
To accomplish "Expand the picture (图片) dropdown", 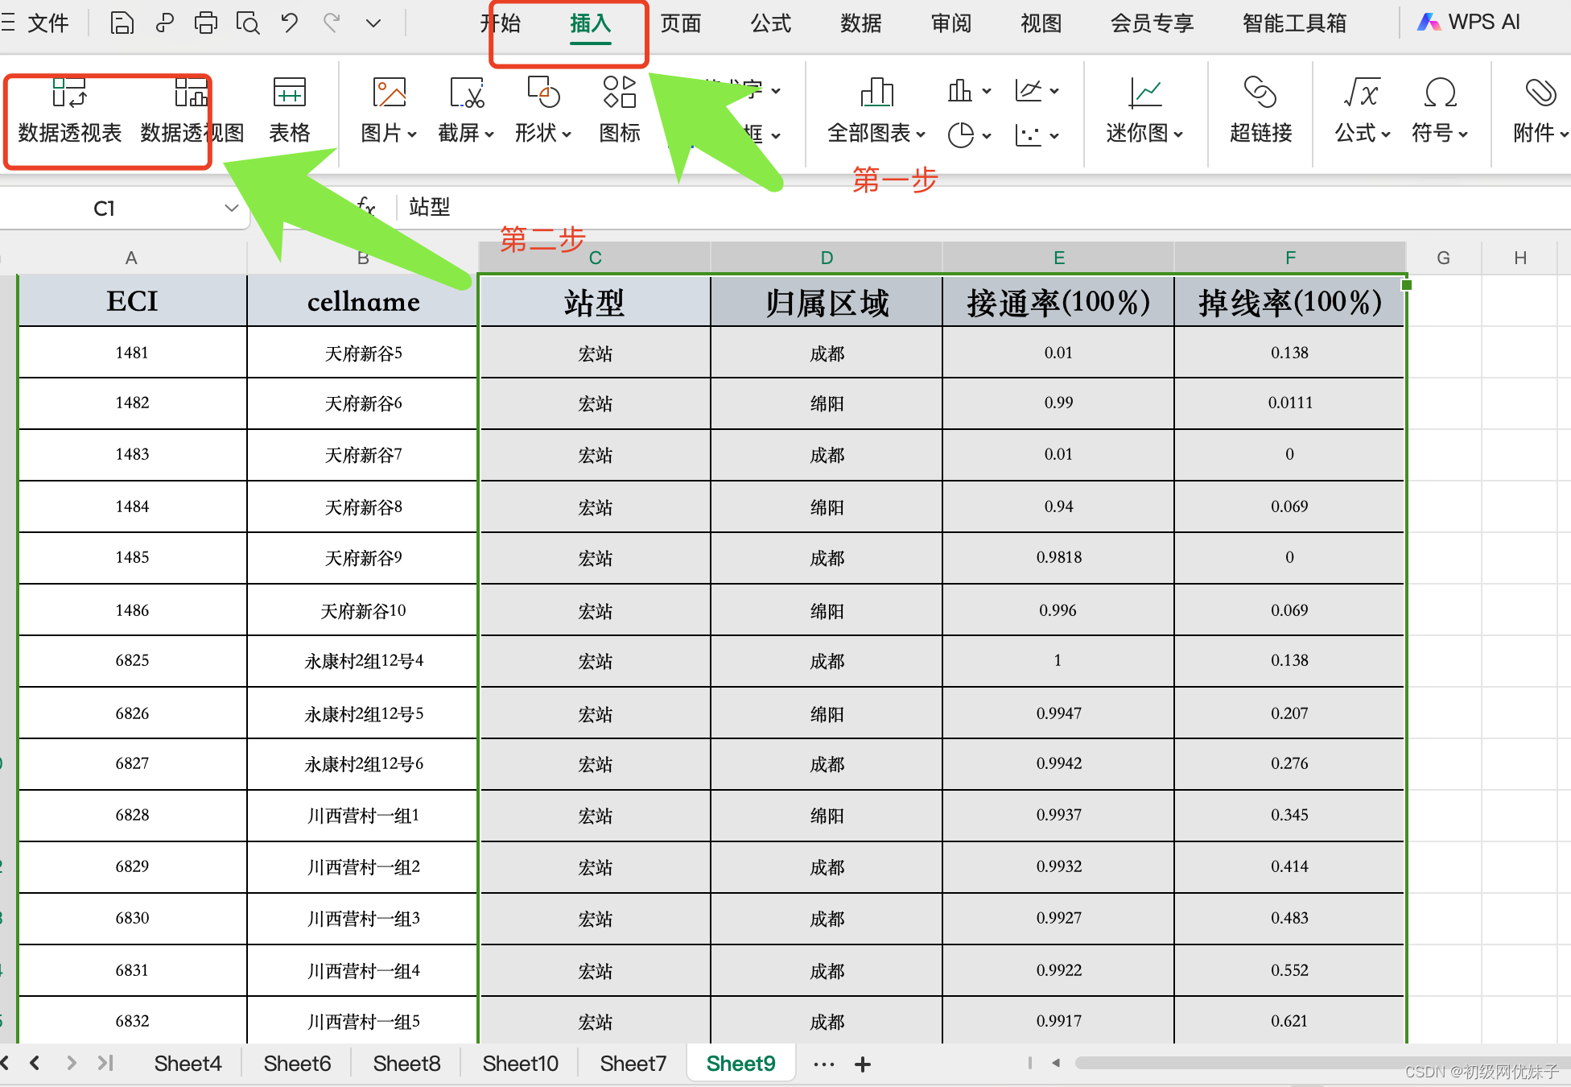I will (412, 134).
